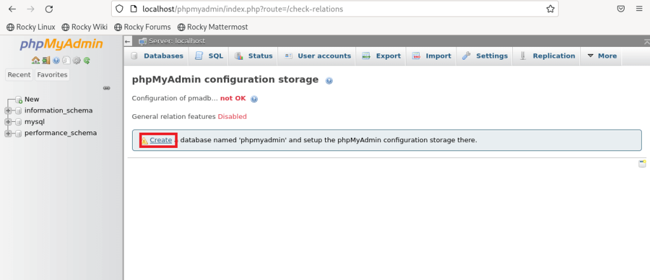Open the browser hamburger menu
The height and width of the screenshot is (280, 650).
639,9
